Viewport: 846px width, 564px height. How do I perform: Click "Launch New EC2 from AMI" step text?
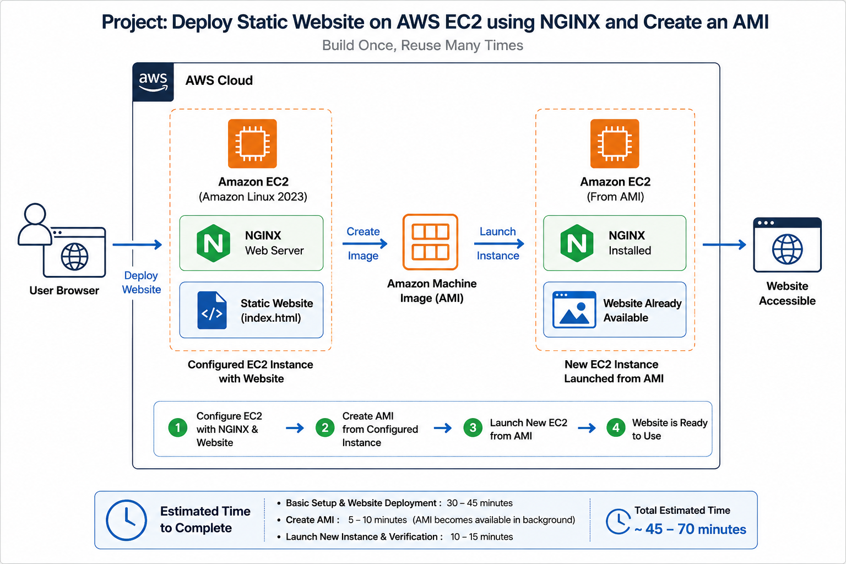tap(529, 429)
